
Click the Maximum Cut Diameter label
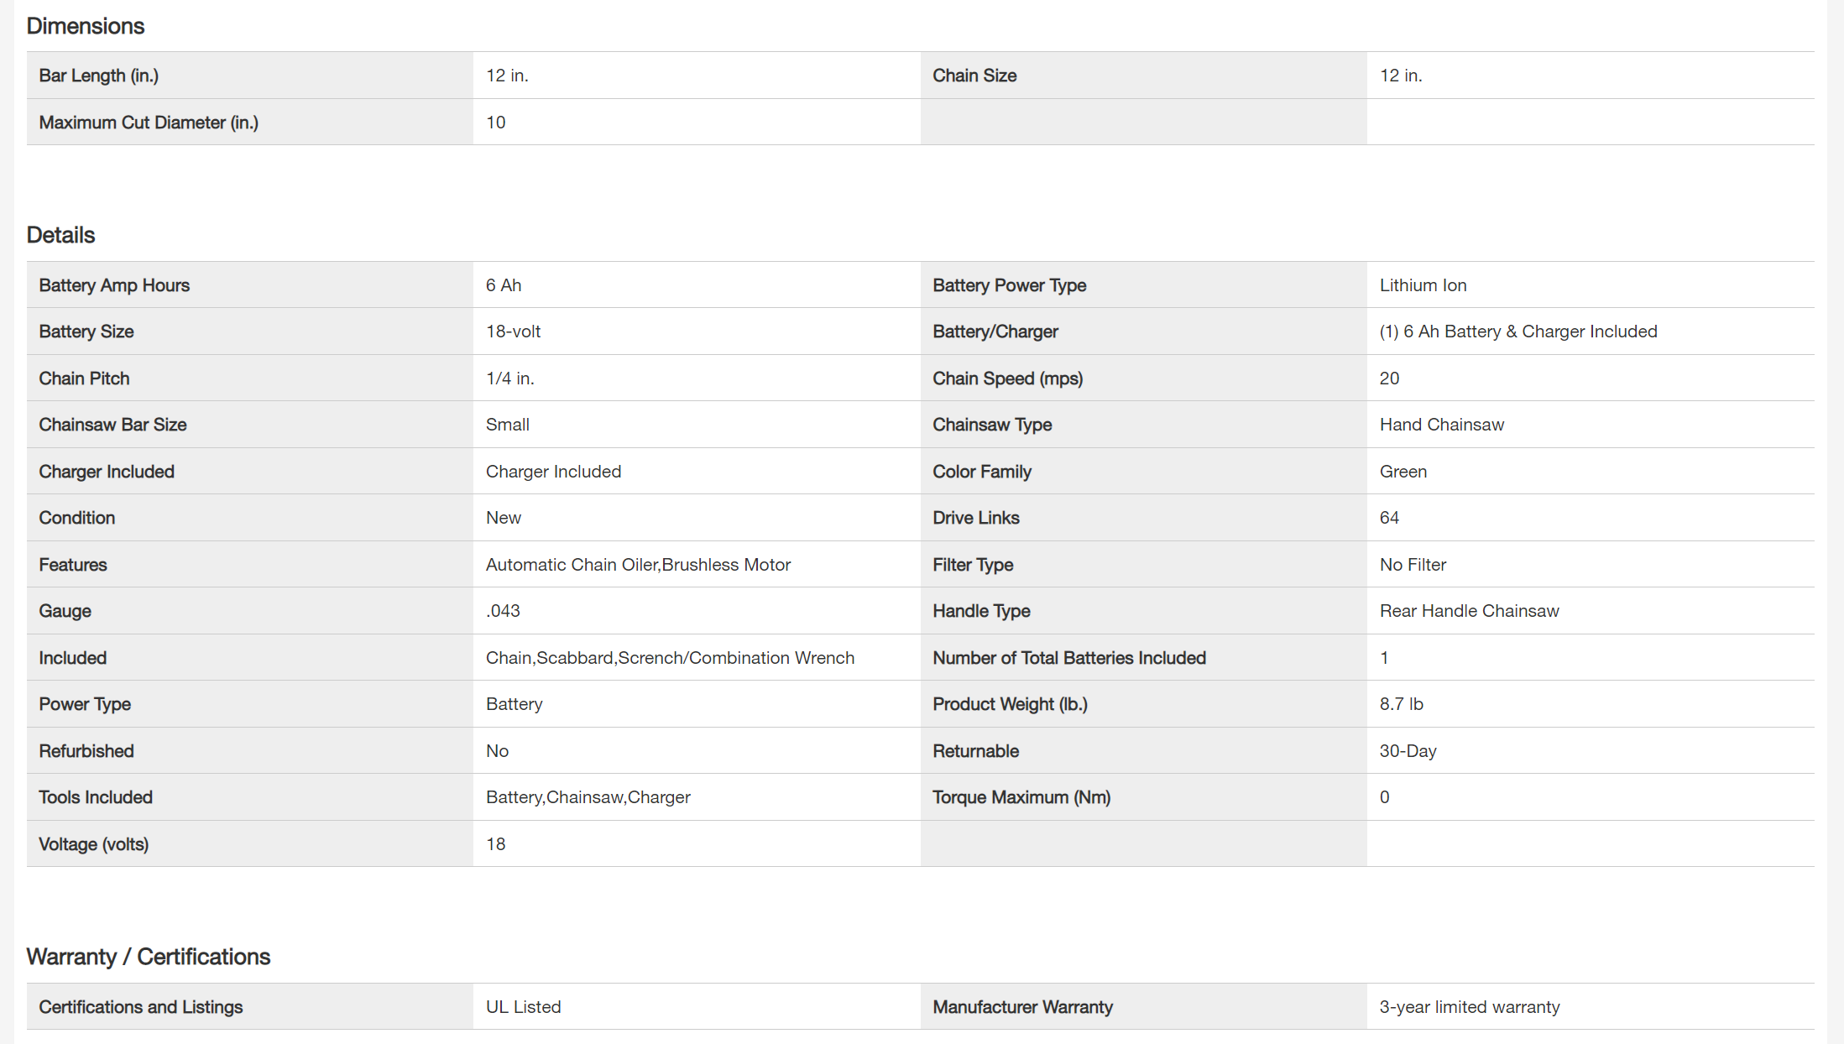pyautogui.click(x=148, y=123)
